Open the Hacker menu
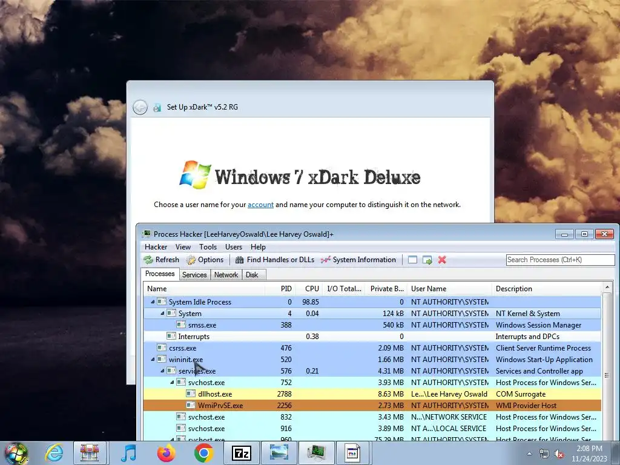This screenshot has width=620, height=465. click(x=156, y=247)
